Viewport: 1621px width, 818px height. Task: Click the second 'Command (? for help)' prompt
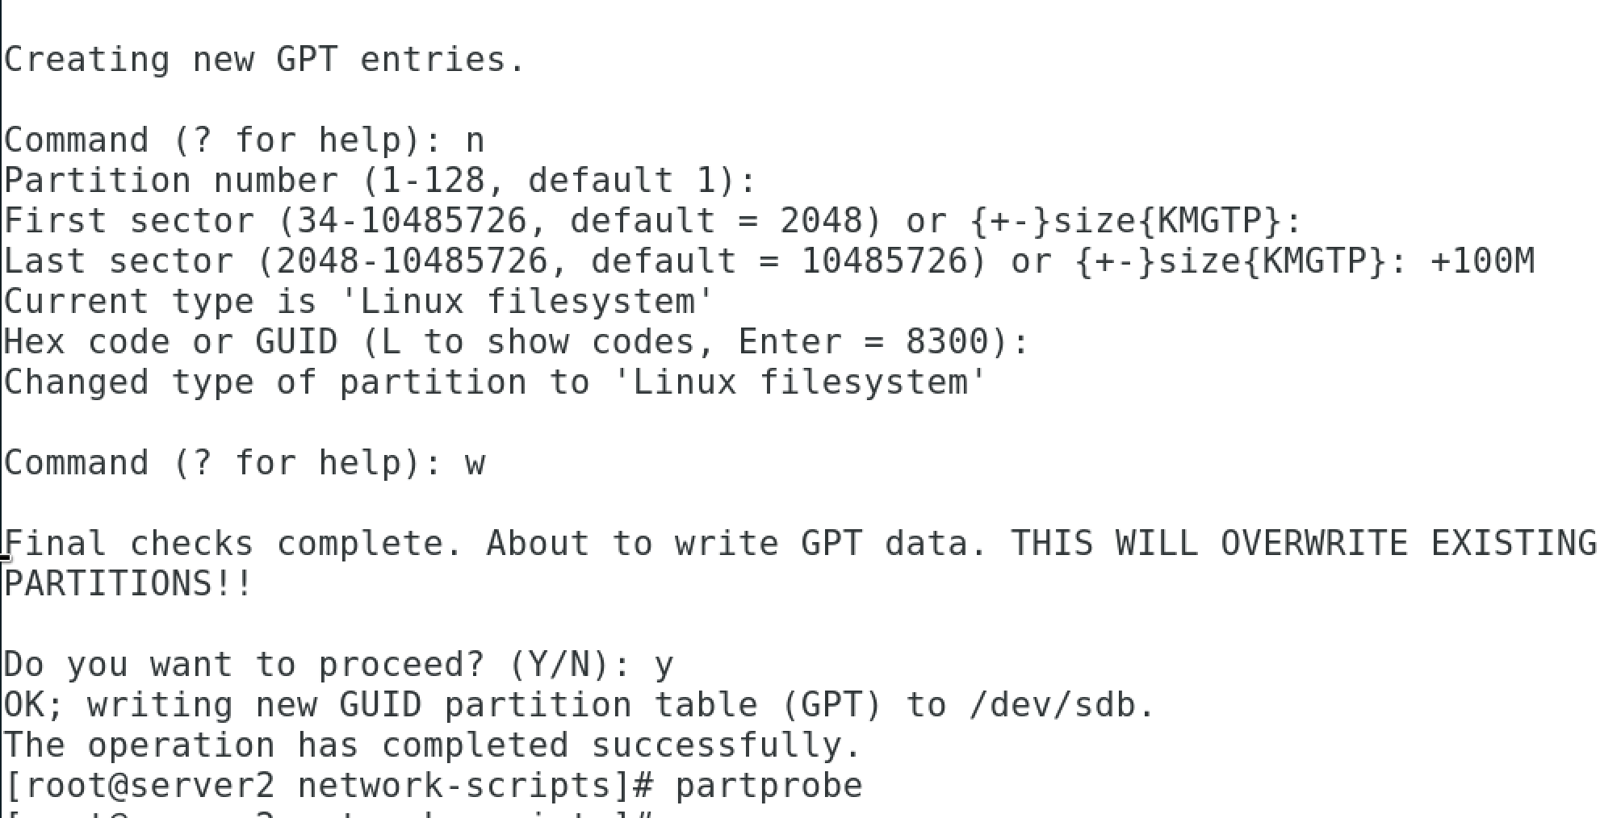(x=223, y=463)
